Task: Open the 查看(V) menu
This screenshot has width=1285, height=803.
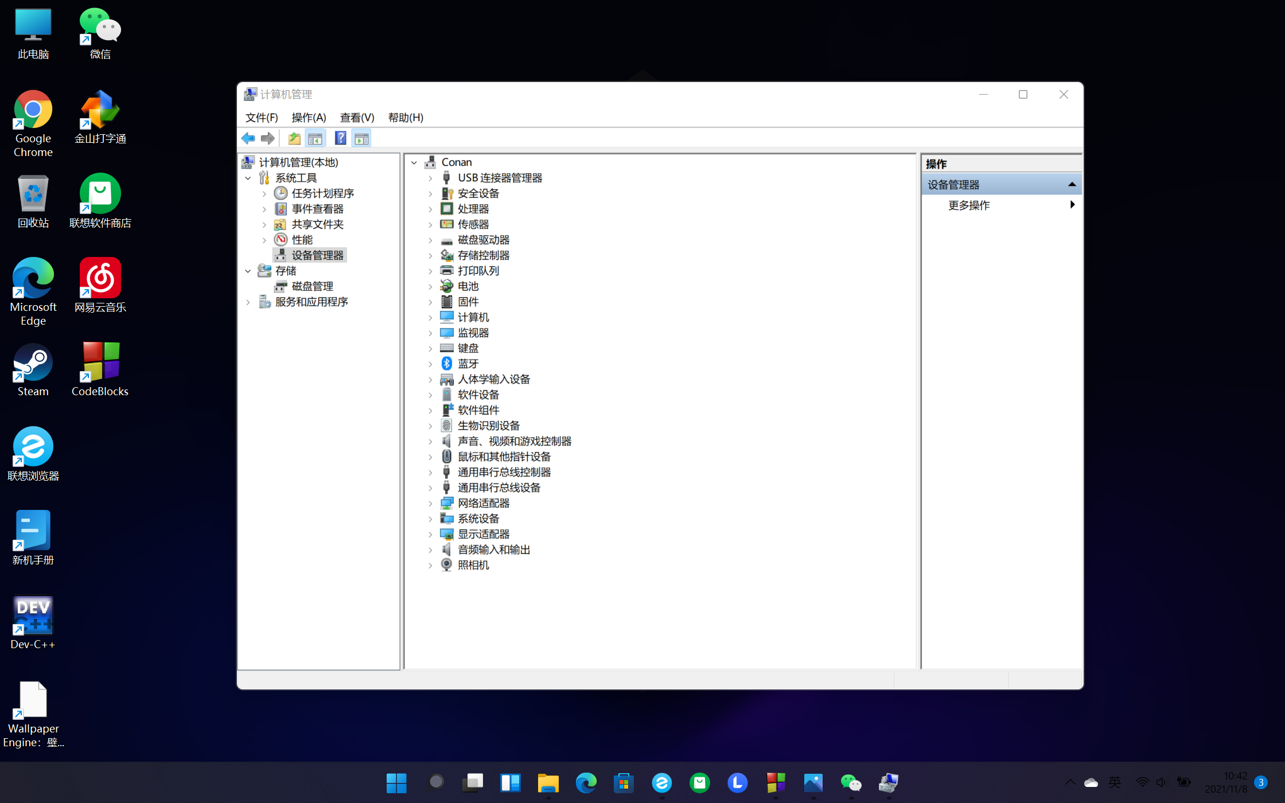Action: point(357,118)
